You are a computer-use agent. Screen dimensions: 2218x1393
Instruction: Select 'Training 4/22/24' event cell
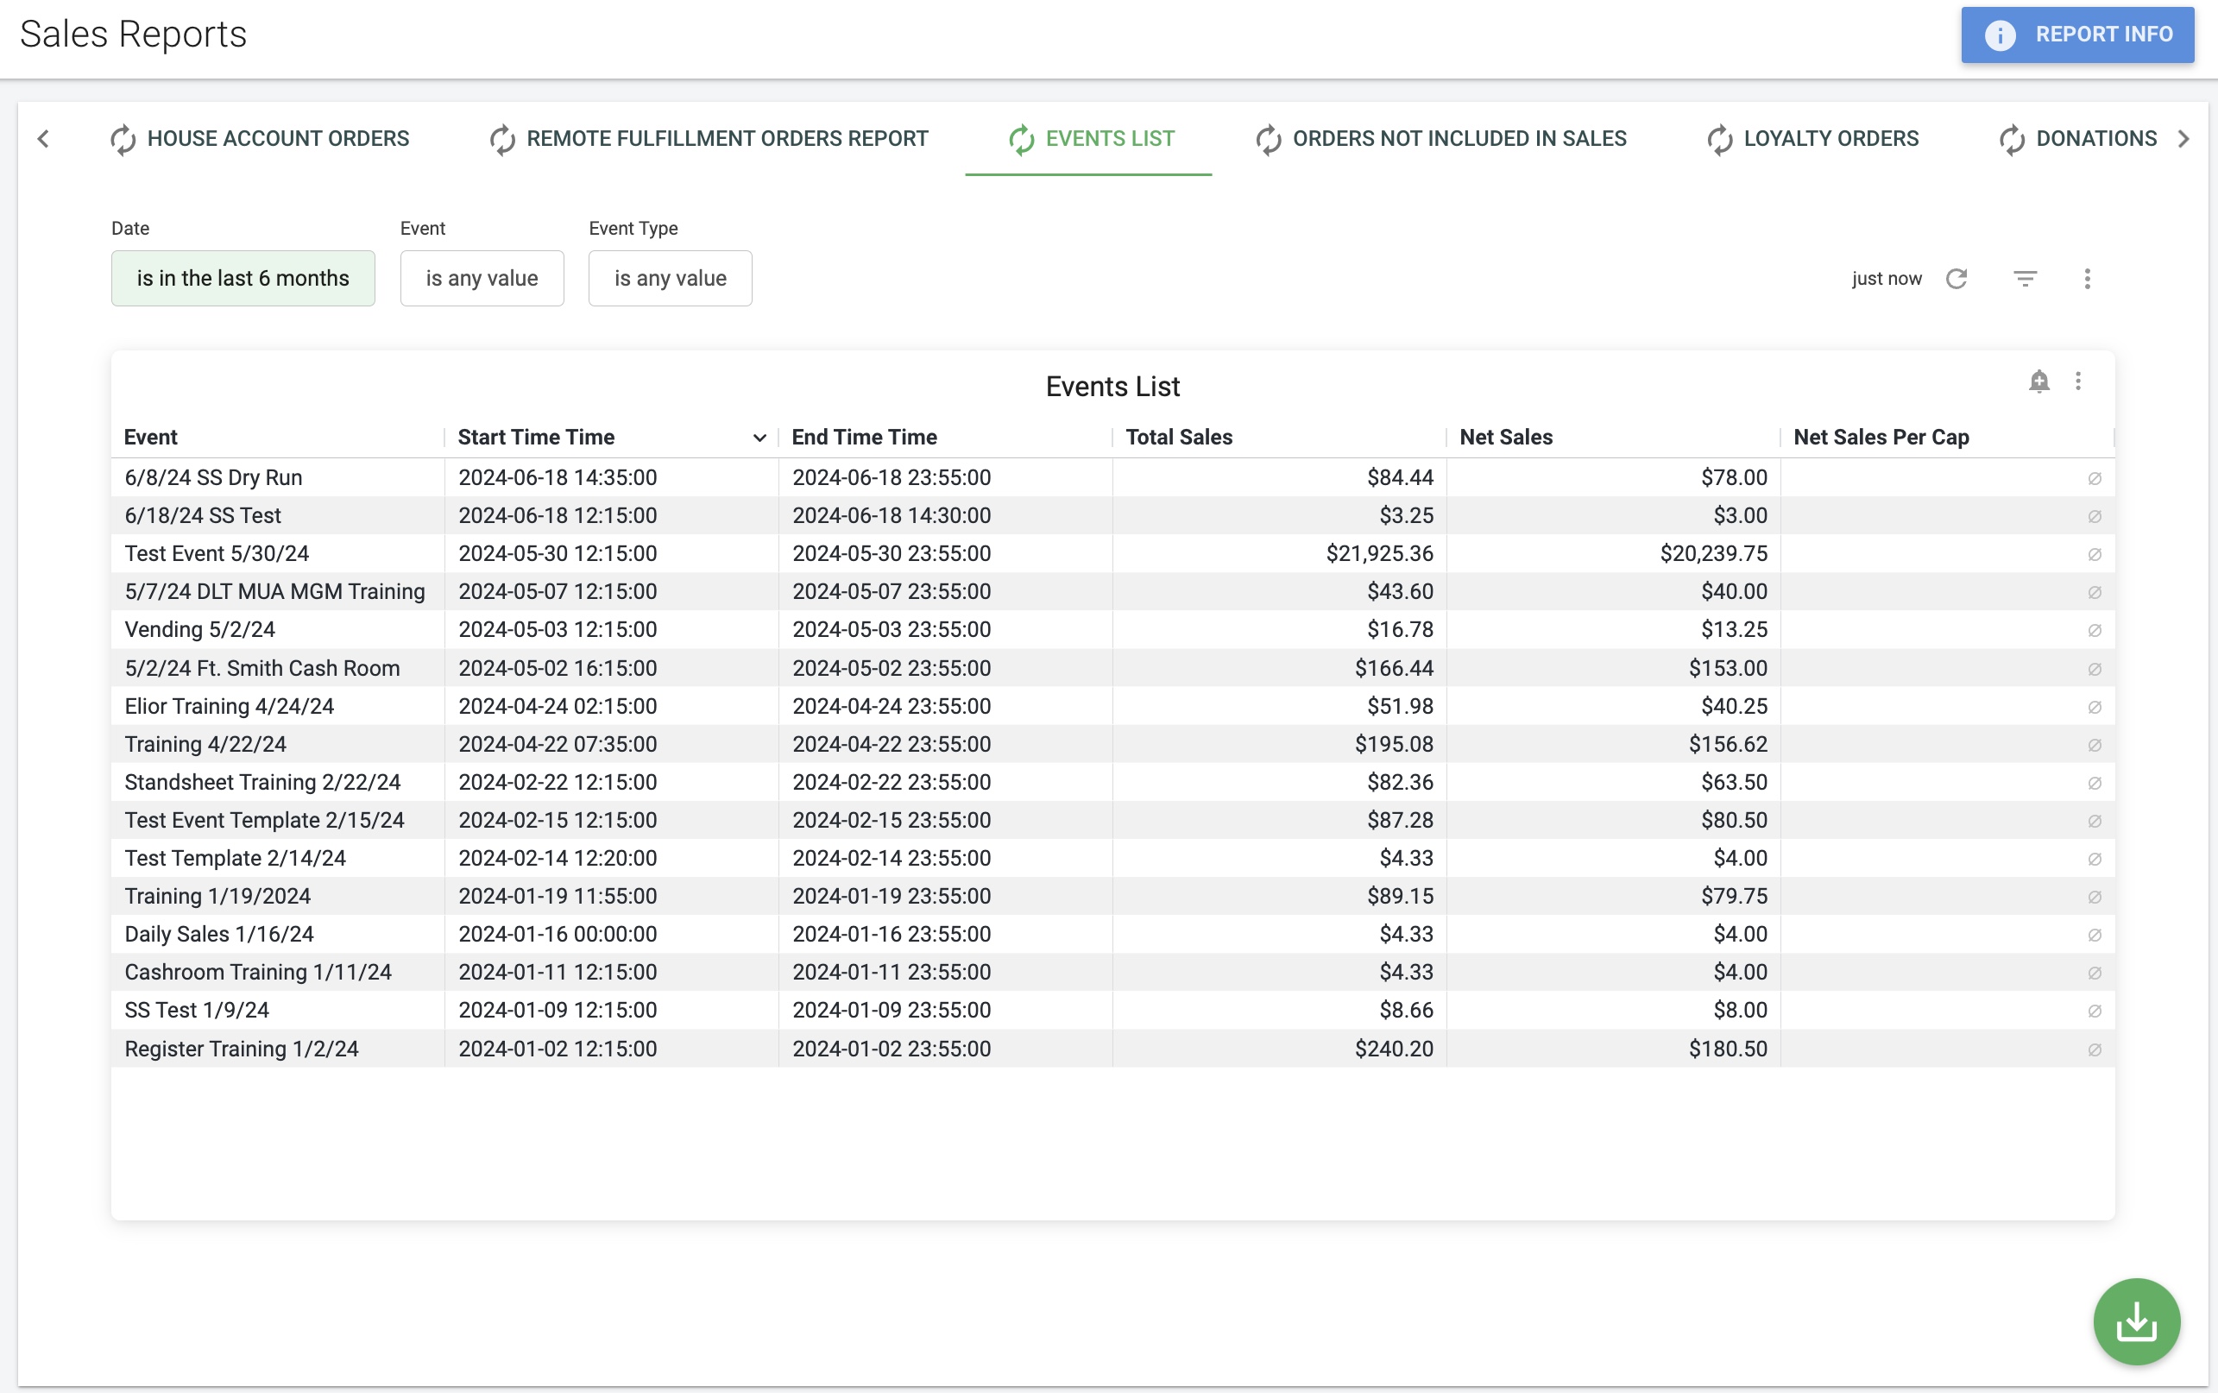(277, 743)
